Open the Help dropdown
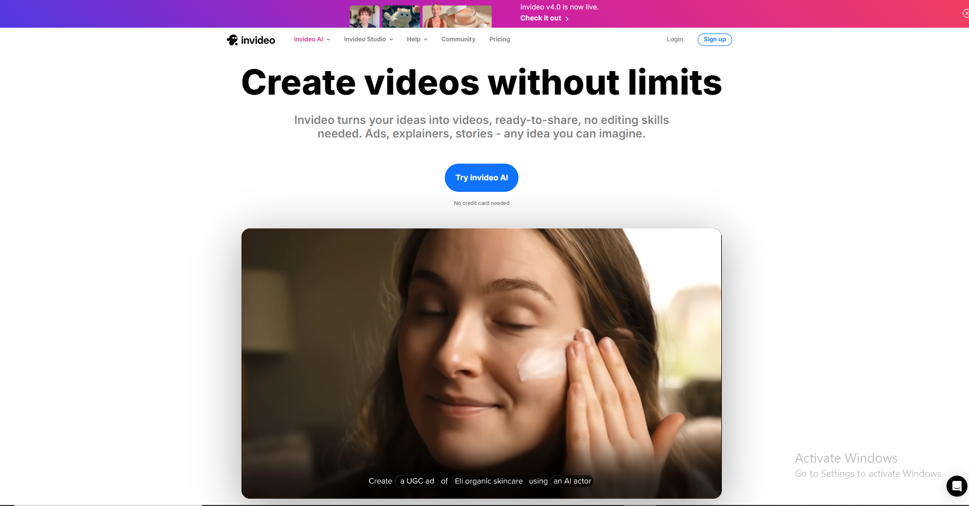 pos(417,39)
